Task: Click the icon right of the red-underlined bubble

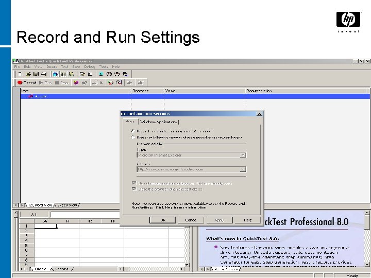Action: click(119, 82)
